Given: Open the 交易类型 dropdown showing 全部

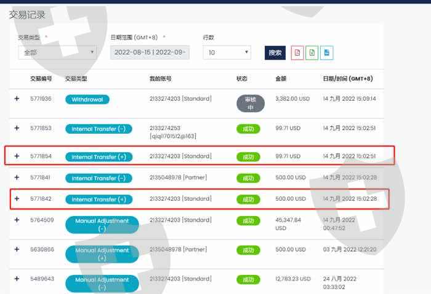Looking at the screenshot, I should [x=57, y=52].
